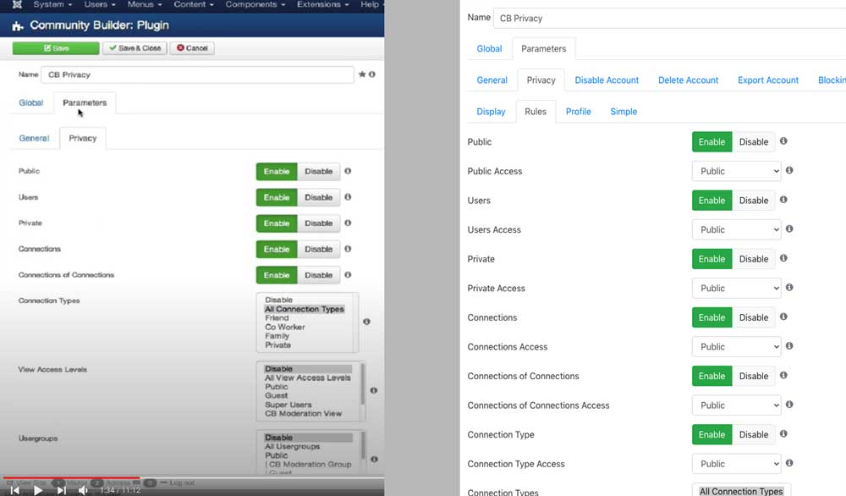Click the info icon for Users Access dropdown
The width and height of the screenshot is (846, 496).
[789, 229]
